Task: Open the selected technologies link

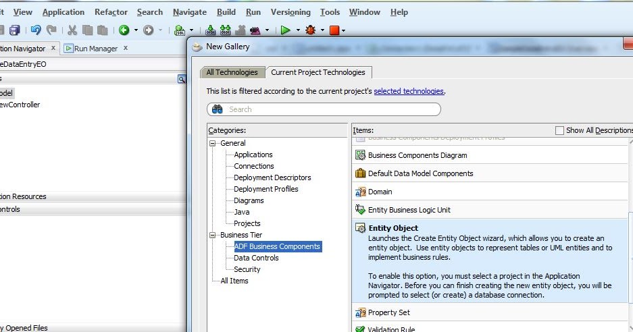Action: click(x=409, y=91)
